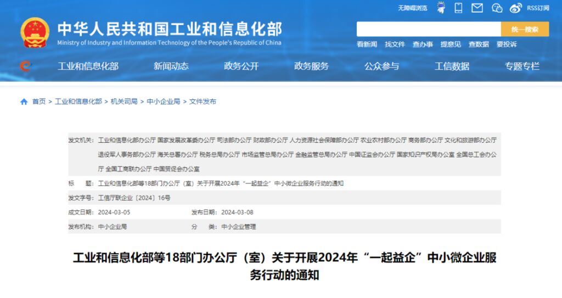Viewport: 562px width, 298px height.
Task: Click the 发布日期 value 2024-03-08
Action: (x=237, y=212)
